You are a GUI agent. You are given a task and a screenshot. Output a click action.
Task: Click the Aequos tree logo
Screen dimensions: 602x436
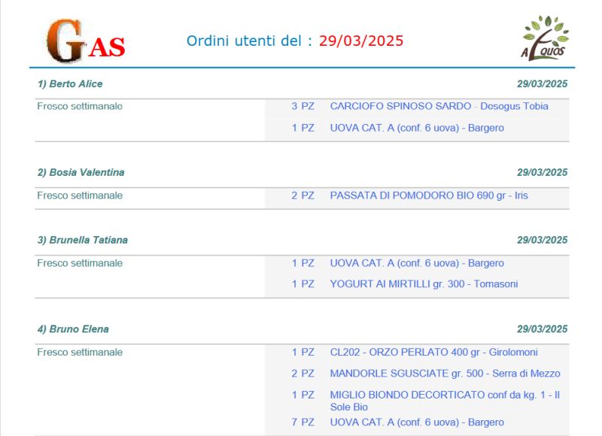click(545, 38)
